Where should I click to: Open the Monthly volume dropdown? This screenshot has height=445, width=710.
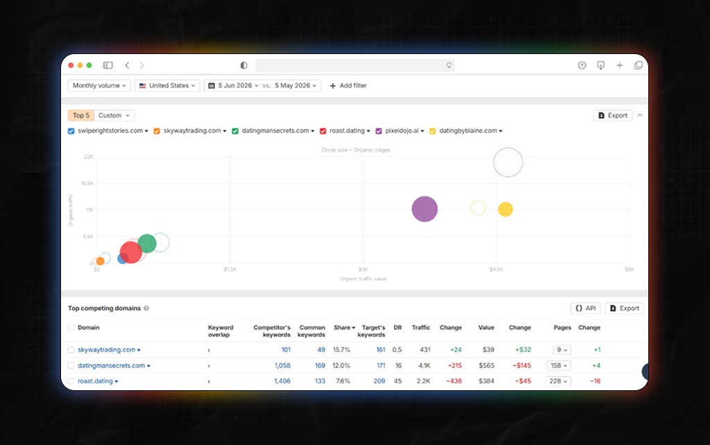99,85
